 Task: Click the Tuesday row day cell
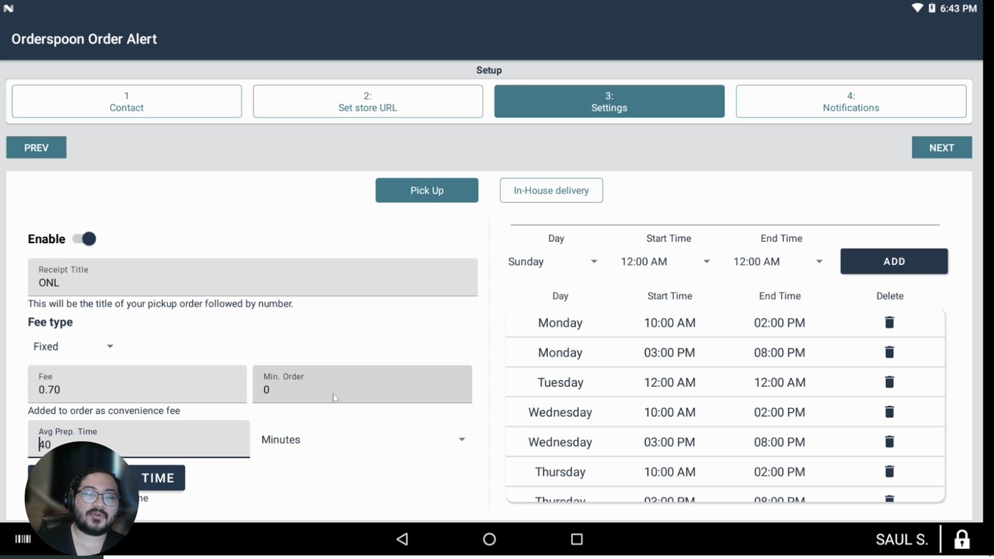[x=560, y=382]
